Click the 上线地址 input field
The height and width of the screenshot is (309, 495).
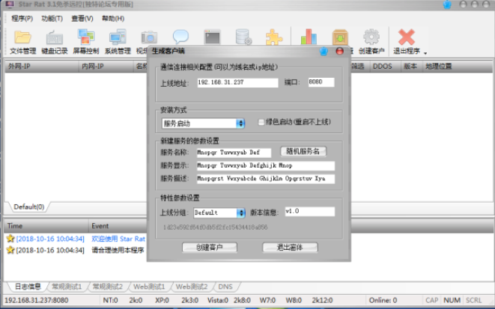point(237,82)
